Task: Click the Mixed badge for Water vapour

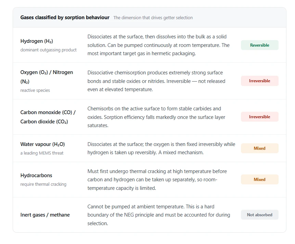Action: click(x=259, y=148)
